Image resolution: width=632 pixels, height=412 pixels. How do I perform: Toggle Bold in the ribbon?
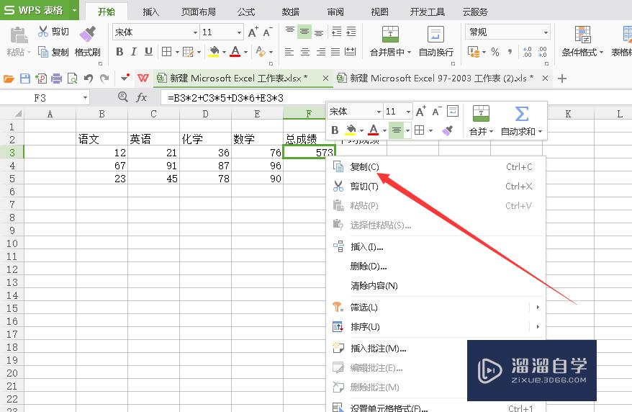(119, 52)
